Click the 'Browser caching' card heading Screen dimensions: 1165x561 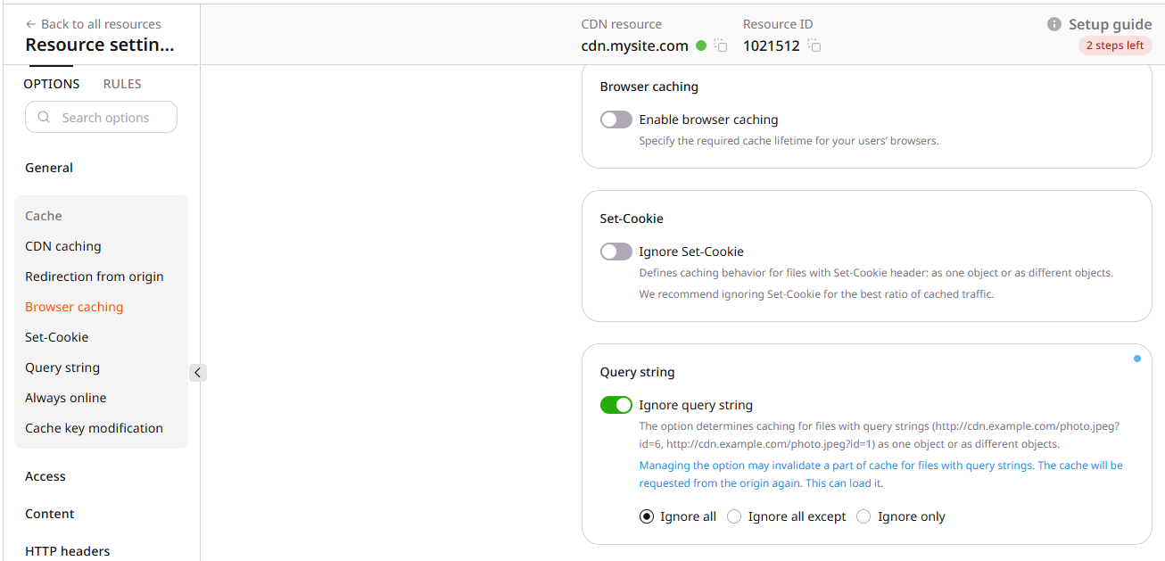pos(649,87)
